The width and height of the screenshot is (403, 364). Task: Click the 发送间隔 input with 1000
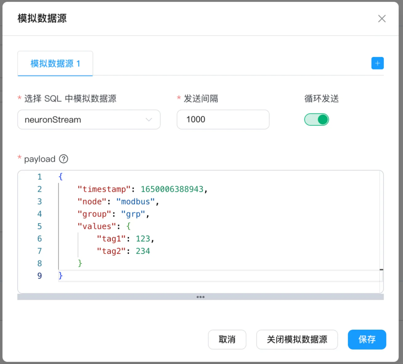coord(223,119)
